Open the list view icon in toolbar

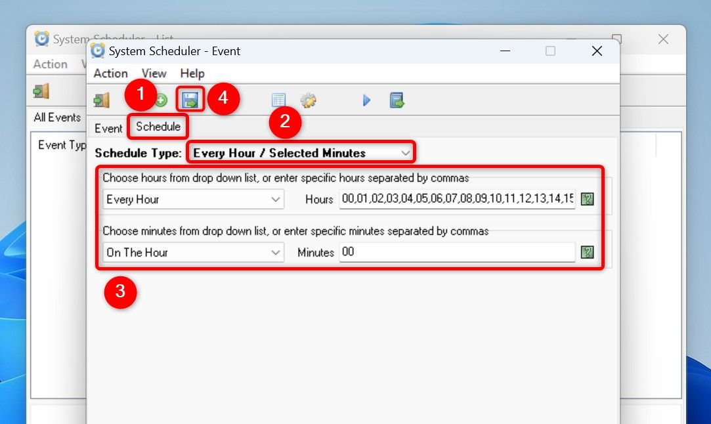278,100
